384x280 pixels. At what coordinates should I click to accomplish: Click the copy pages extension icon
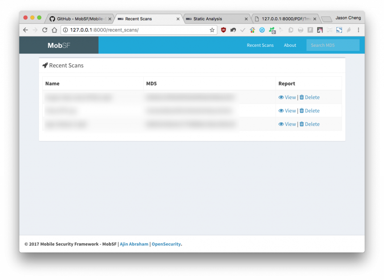tap(291, 30)
